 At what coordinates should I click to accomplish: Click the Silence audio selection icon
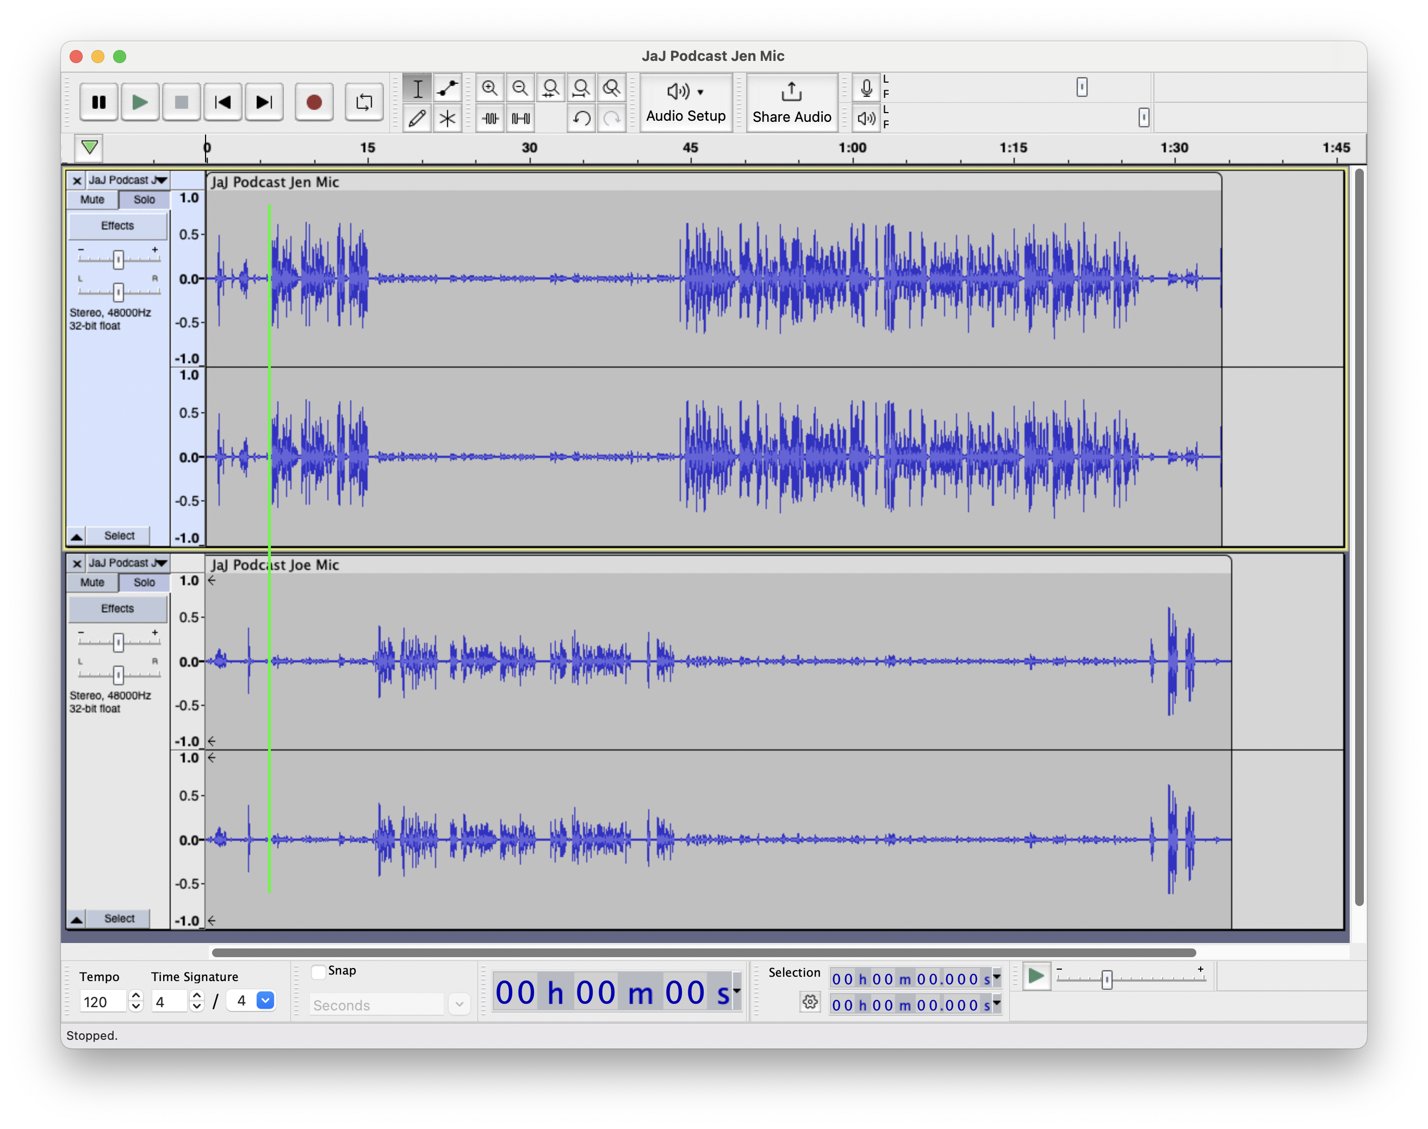pyautogui.click(x=521, y=119)
